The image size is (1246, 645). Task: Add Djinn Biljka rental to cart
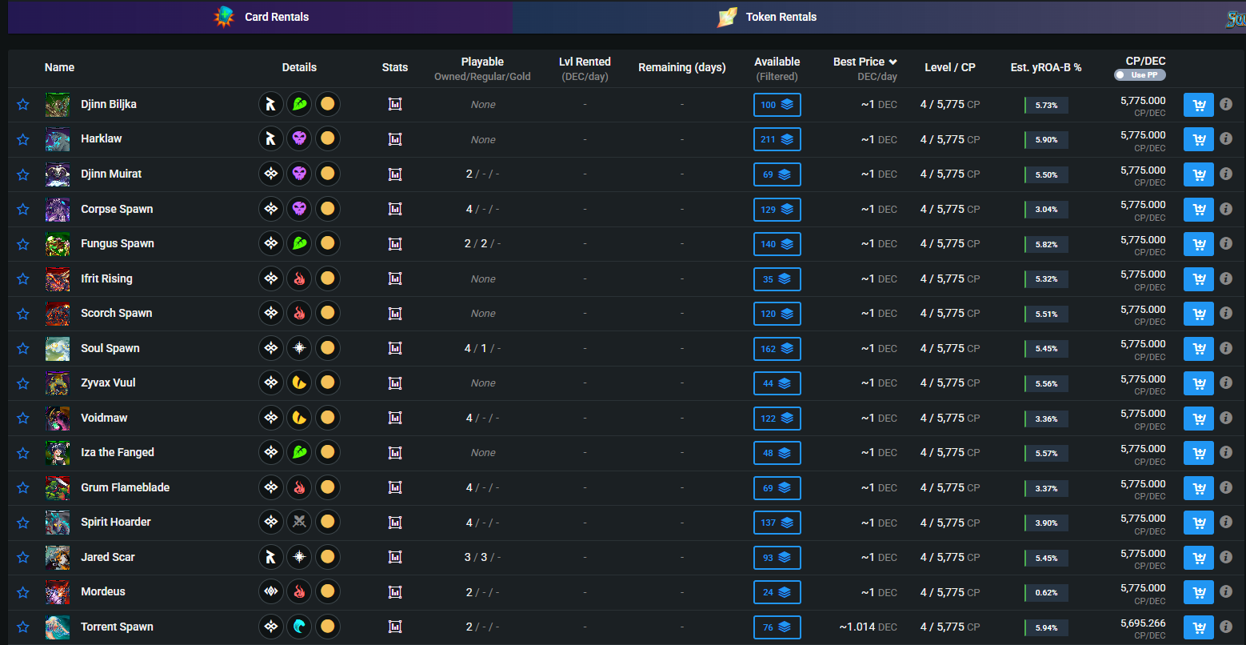[x=1198, y=105]
